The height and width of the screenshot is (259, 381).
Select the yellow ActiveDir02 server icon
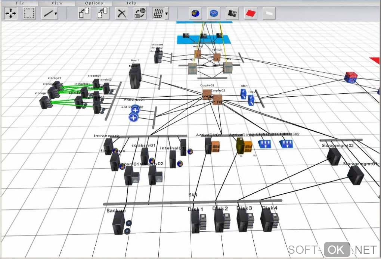pos(240,146)
